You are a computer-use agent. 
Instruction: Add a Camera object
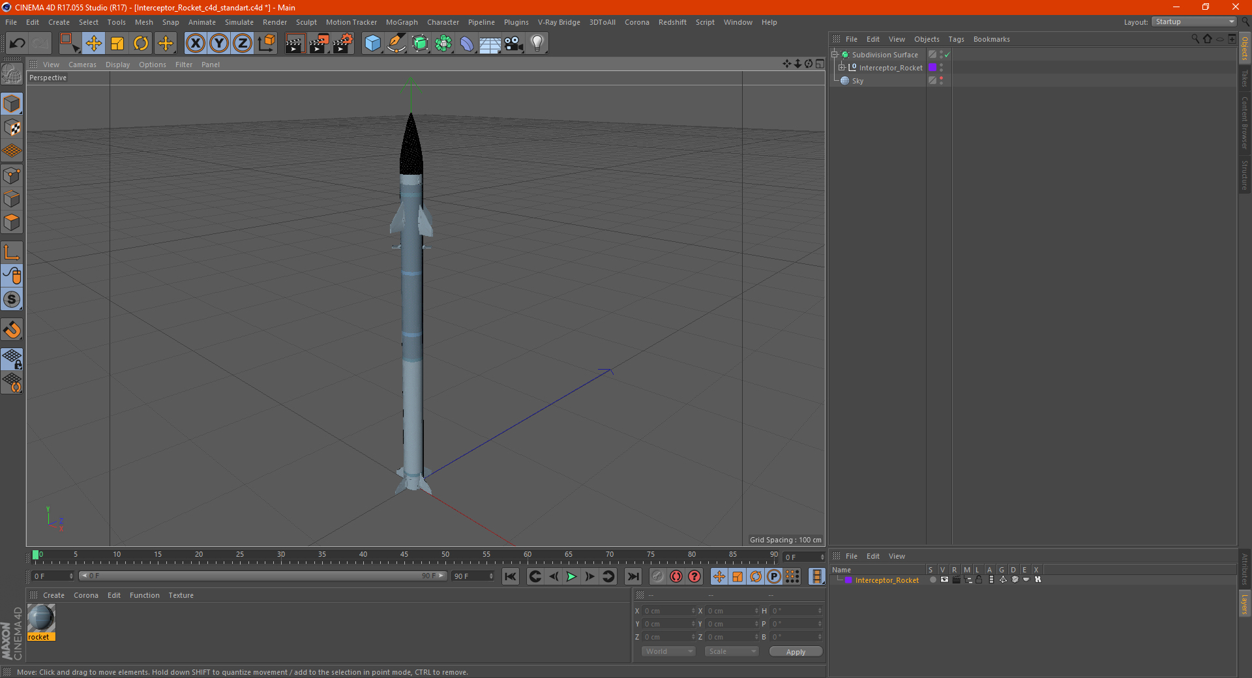point(514,44)
